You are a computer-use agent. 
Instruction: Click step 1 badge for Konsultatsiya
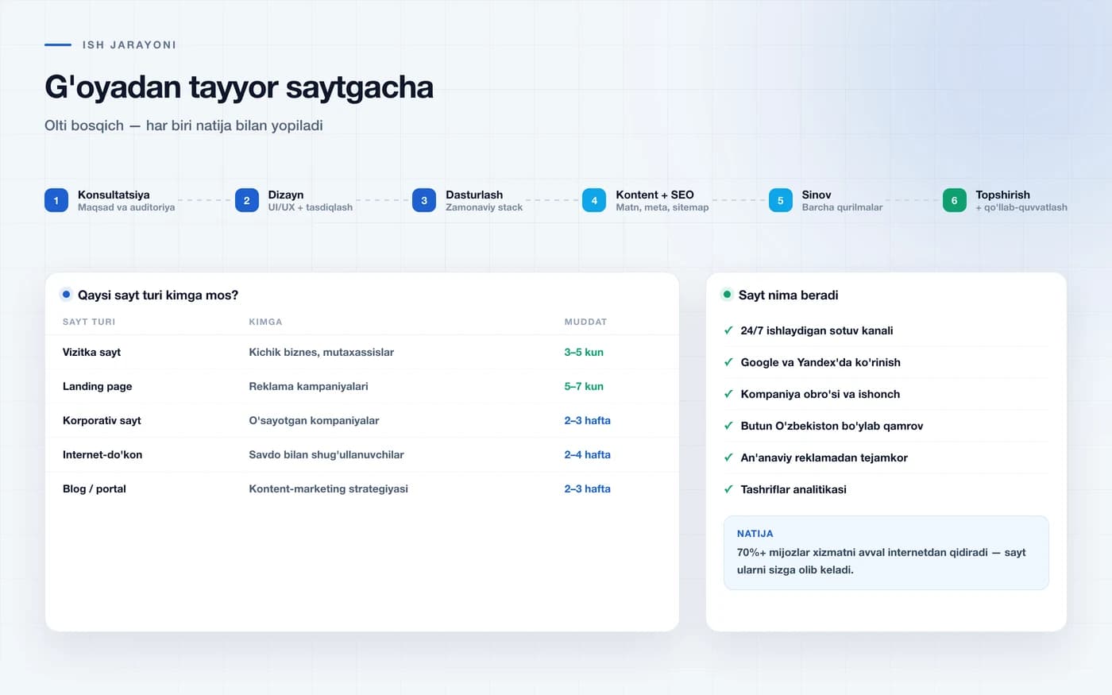56,200
